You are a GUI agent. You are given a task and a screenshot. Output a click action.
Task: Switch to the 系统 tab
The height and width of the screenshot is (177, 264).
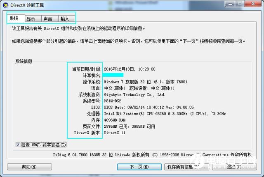(16, 18)
